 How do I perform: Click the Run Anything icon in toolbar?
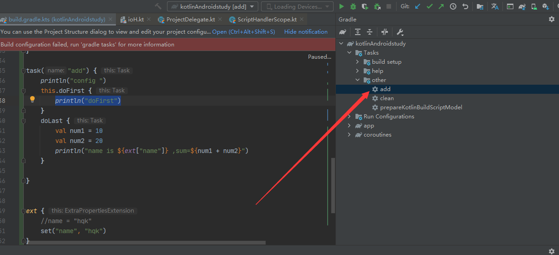click(510, 6)
